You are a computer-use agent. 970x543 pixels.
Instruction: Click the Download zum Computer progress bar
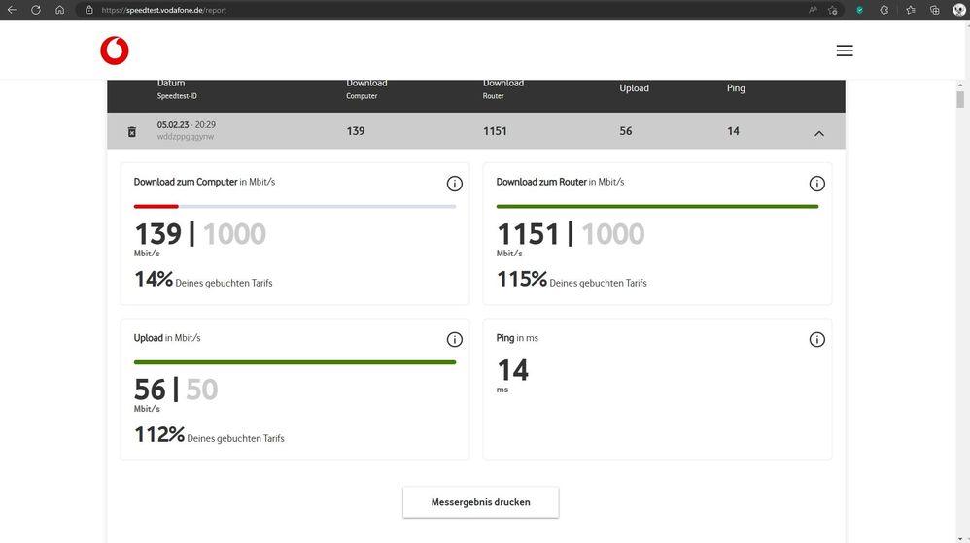(294, 207)
